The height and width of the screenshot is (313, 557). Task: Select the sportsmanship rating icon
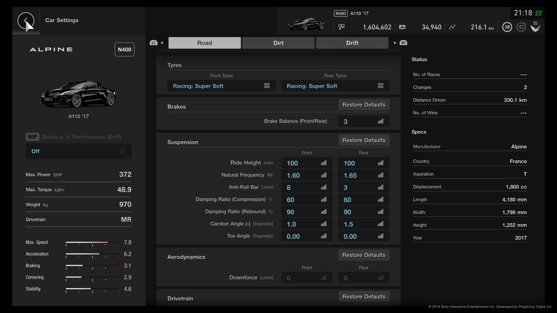(535, 27)
